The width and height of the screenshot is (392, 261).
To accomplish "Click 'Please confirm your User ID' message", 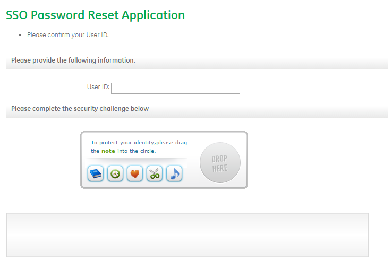I will [x=67, y=36].
